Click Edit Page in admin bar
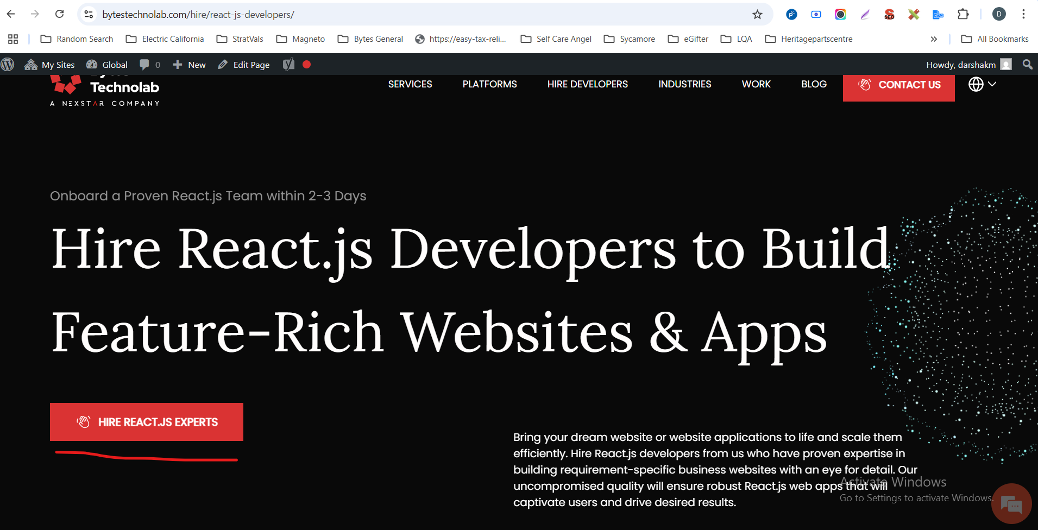Screen dimensions: 1038x530 click(x=243, y=65)
